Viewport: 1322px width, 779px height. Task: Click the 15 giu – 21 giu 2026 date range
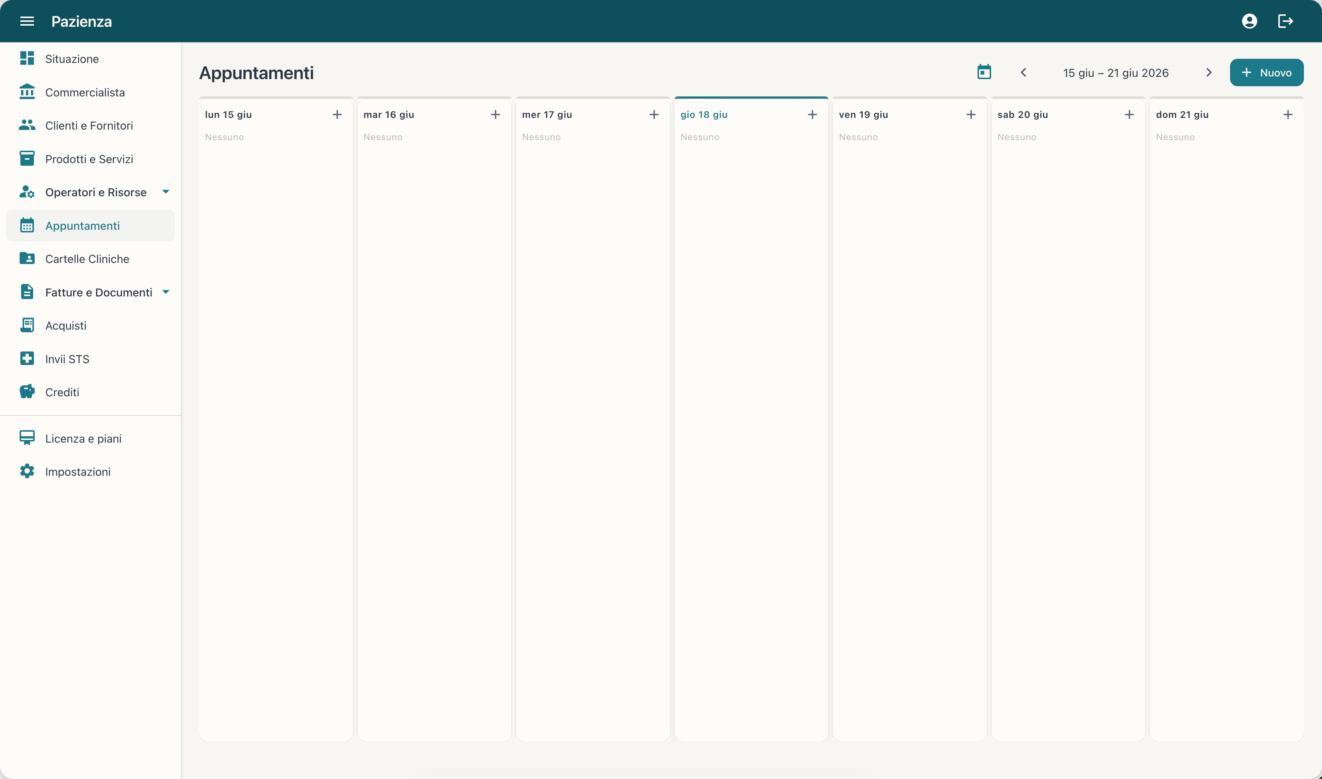tap(1115, 73)
